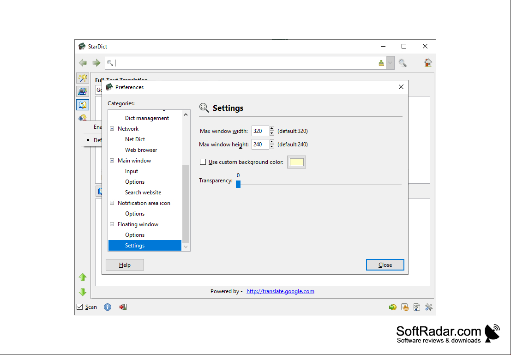Click the categories list scroll down arrow
The image size is (511, 355).
click(186, 247)
